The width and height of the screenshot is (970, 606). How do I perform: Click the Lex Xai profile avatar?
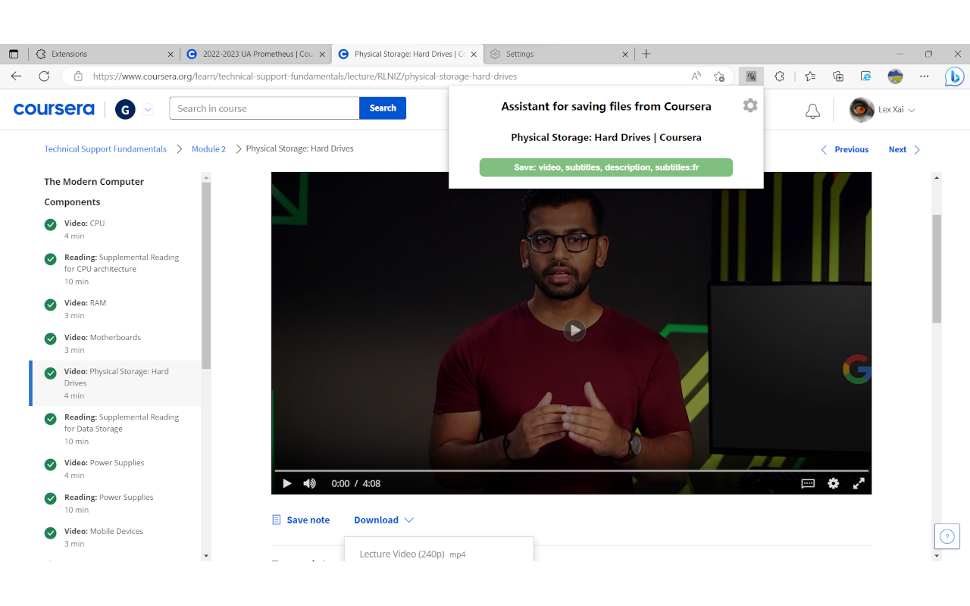pyautogui.click(x=862, y=110)
